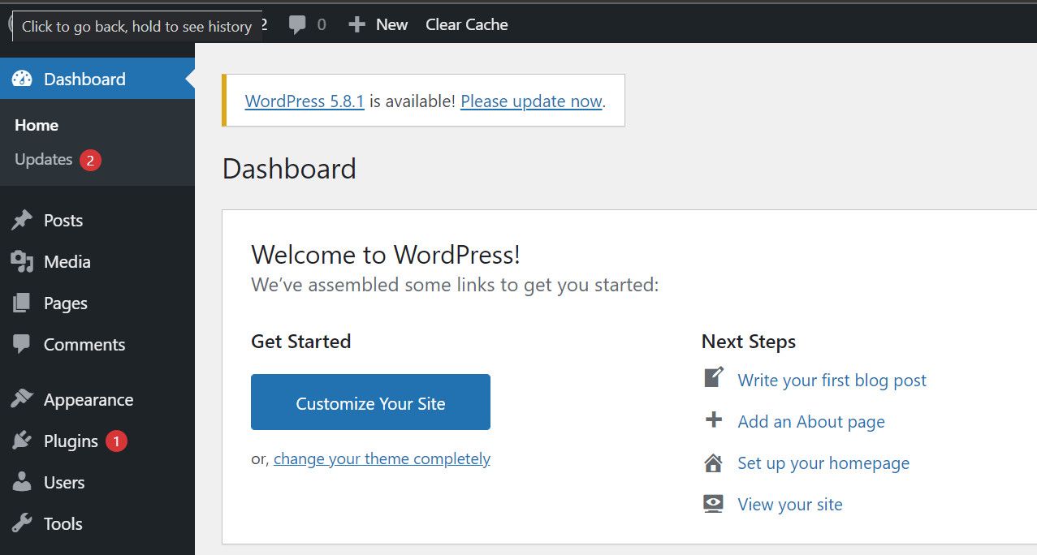Viewport: 1037px width, 555px height.
Task: Click the 'View your site' link
Action: point(789,505)
